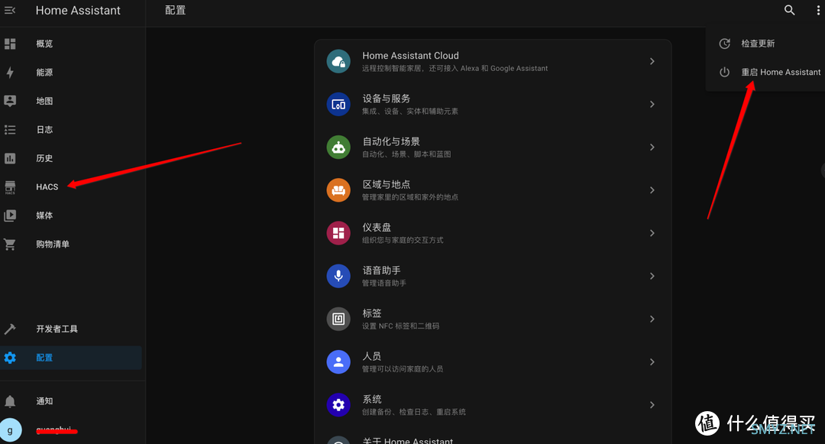Click the 仪表盘 dashboard icon
Screen dimensions: 825x444
338,233
